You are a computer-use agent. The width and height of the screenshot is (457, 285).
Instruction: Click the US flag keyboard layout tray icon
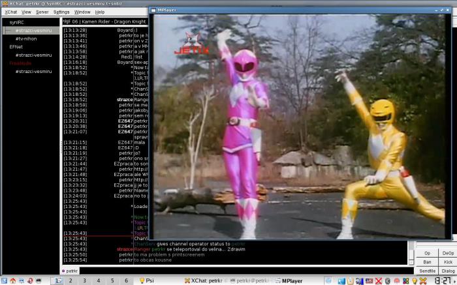click(369, 281)
